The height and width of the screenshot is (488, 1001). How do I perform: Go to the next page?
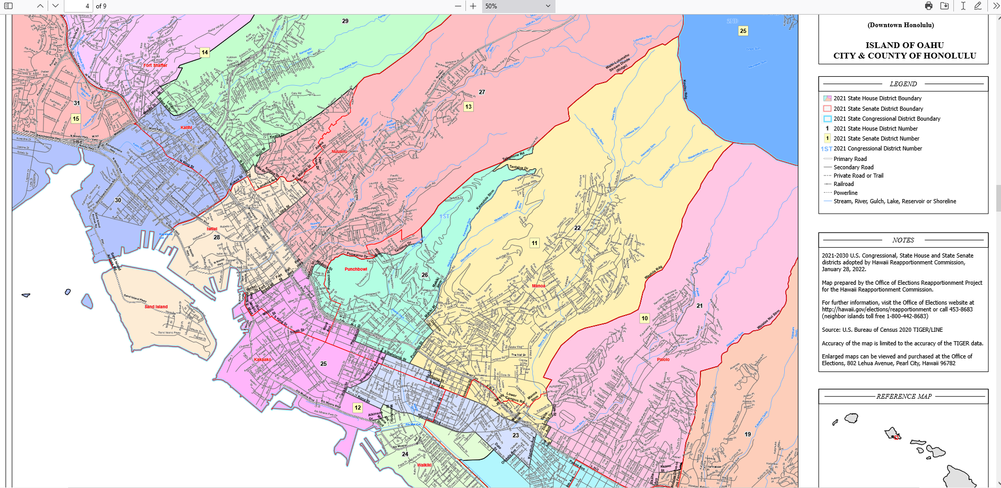(x=55, y=6)
